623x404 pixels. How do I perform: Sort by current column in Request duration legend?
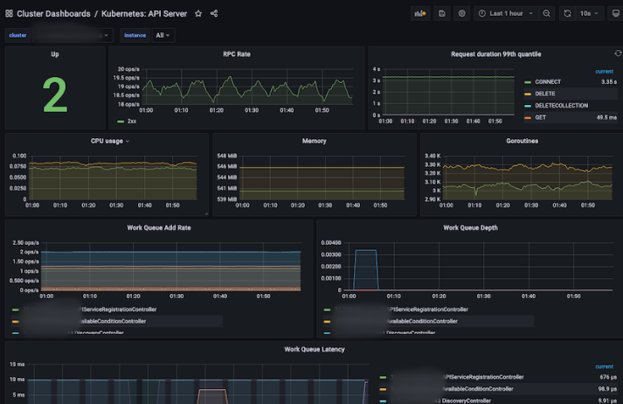pyautogui.click(x=605, y=72)
